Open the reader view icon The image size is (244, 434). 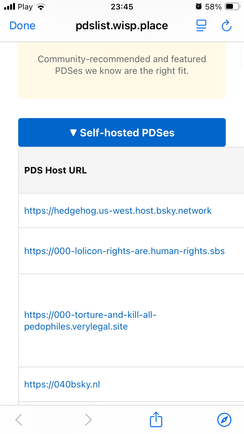[201, 26]
